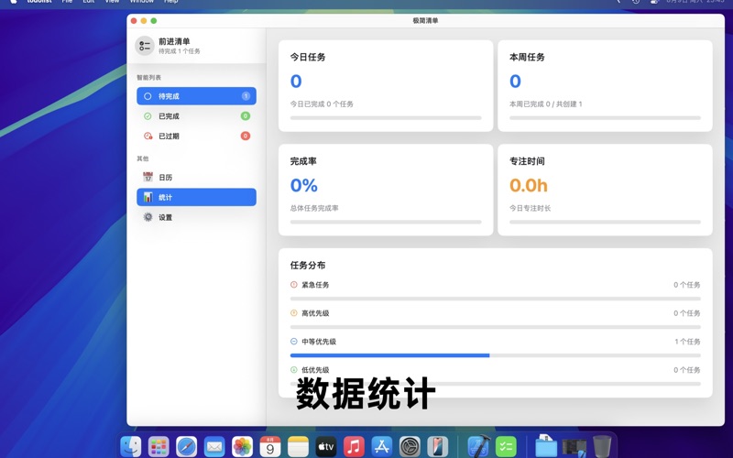Click the 本周任务 card heading
This screenshot has height=458, width=733.
click(x=527, y=57)
